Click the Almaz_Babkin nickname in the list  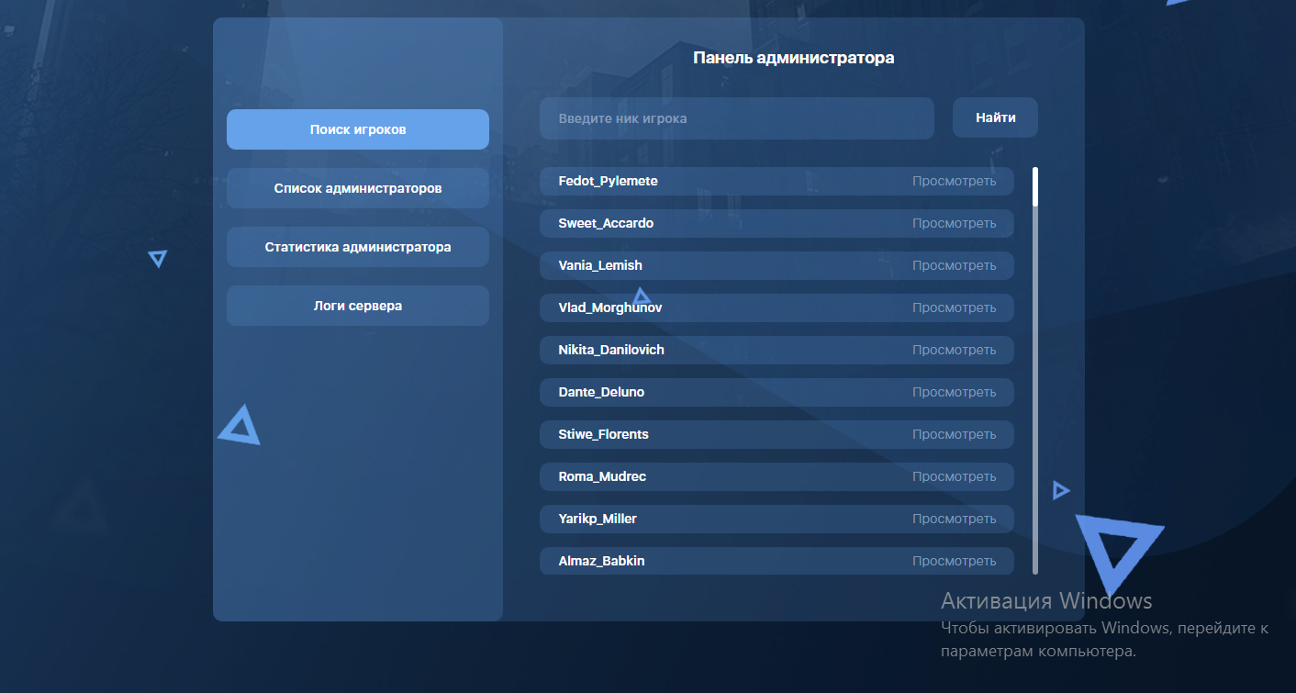pos(601,561)
